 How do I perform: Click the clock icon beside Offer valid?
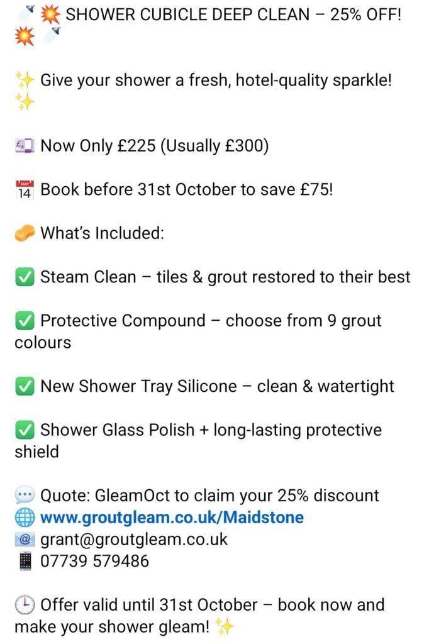pos(25,605)
